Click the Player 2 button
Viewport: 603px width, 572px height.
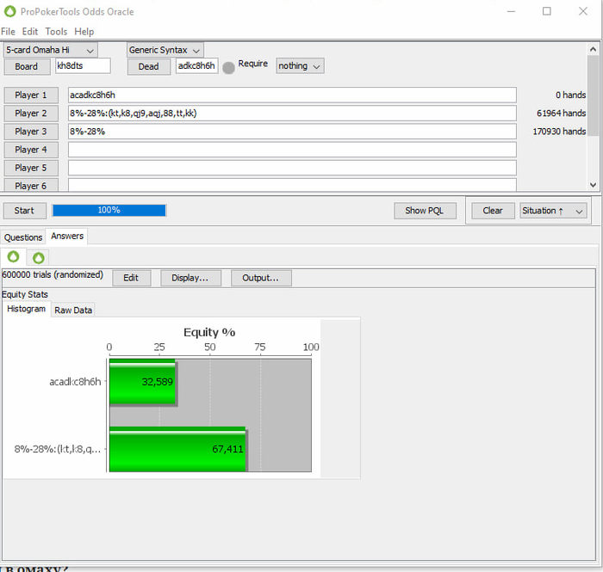(x=31, y=114)
